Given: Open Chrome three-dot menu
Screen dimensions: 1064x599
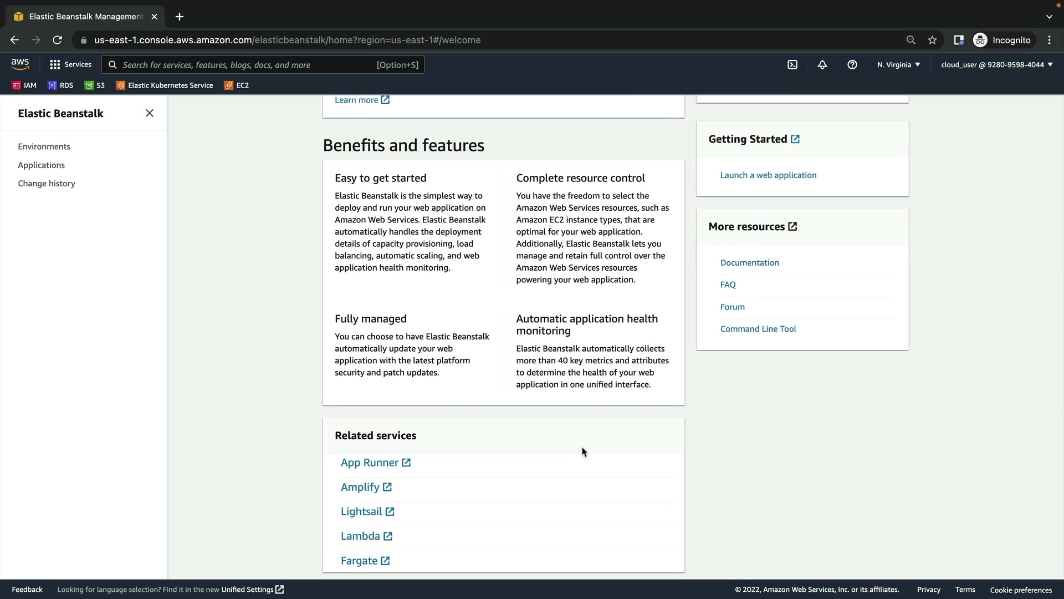Looking at the screenshot, I should [1049, 40].
